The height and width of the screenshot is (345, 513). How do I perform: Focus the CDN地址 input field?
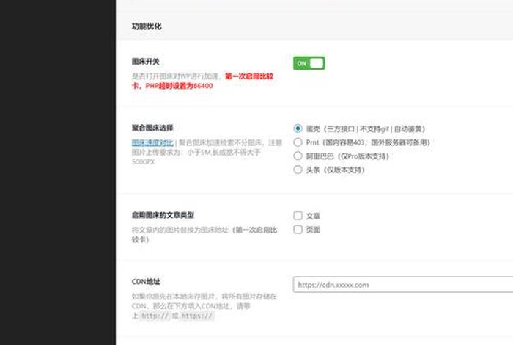click(x=403, y=285)
